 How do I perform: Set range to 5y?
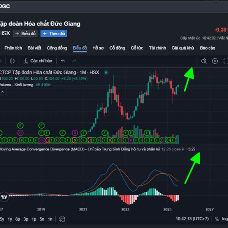[x=2, y=219]
